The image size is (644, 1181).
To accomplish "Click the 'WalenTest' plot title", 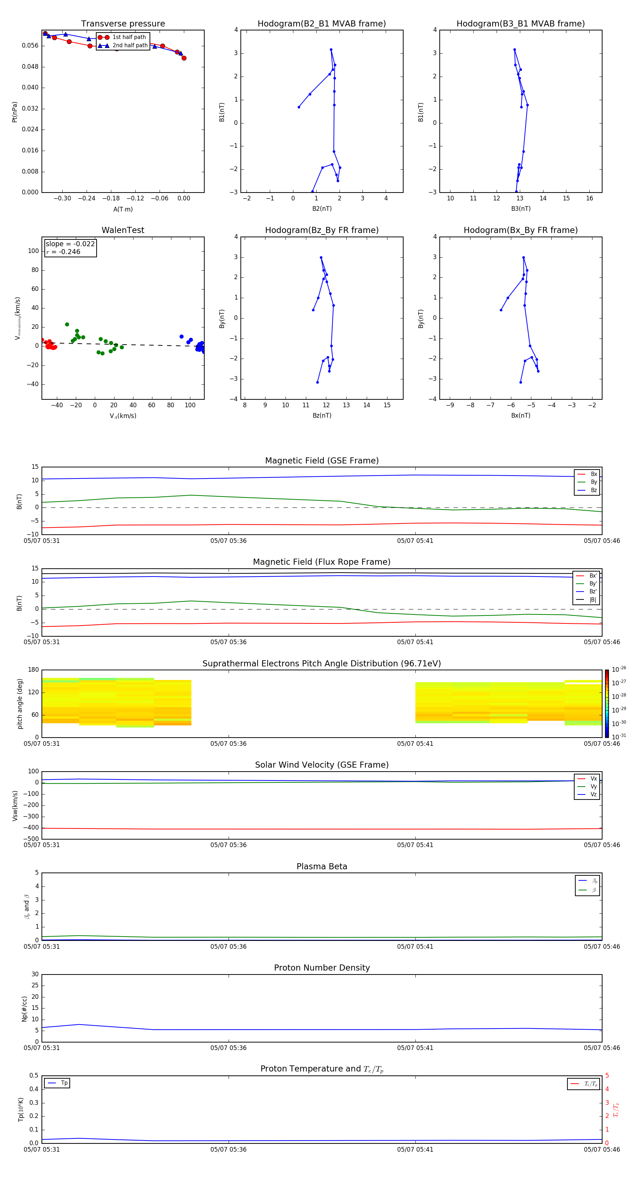I will pyautogui.click(x=123, y=230).
